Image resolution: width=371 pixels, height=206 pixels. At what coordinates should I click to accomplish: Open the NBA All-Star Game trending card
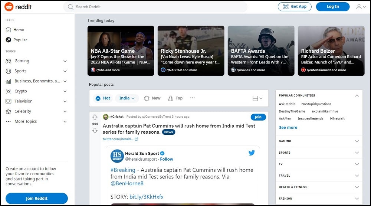(x=121, y=51)
